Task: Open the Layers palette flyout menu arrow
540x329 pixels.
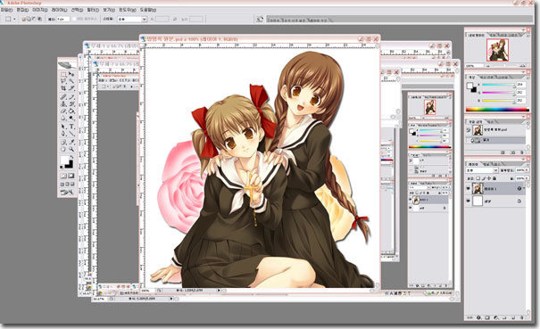Action: click(528, 163)
